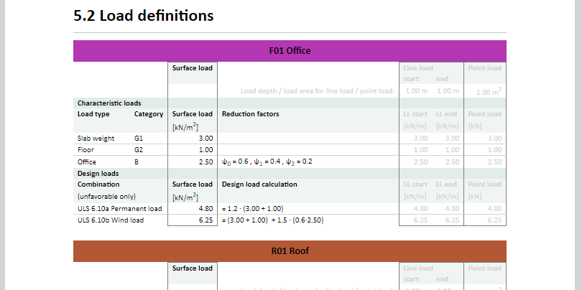Select the Office ψ reduction factors text

[x=267, y=162]
